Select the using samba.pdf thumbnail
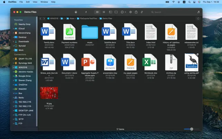The width and height of the screenshot is (222, 139). coord(192,62)
